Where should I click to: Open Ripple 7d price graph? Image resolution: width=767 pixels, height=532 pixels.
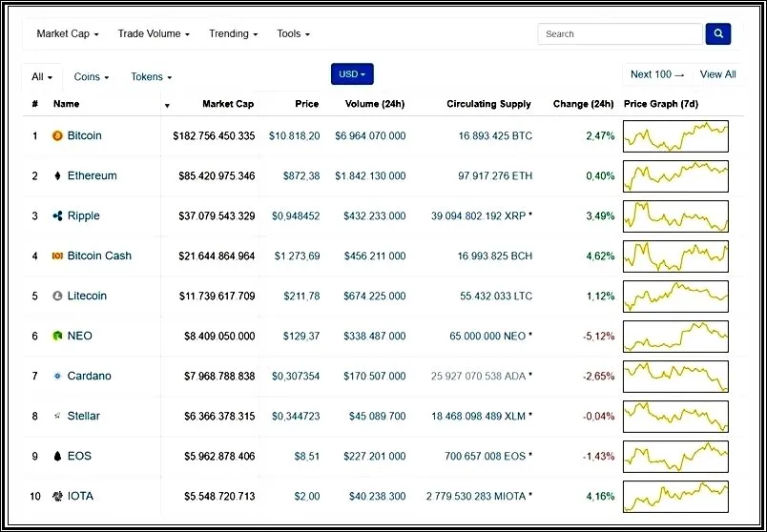click(x=675, y=216)
